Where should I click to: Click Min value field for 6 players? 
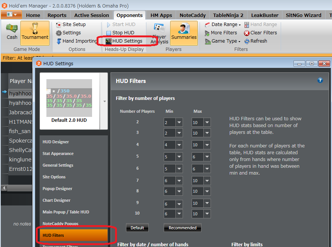[x=170, y=169]
